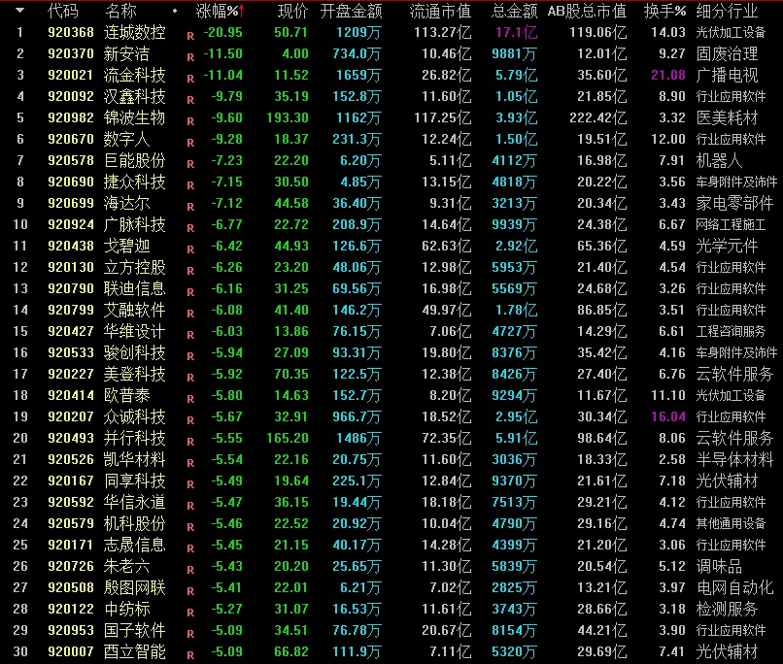This screenshot has width=783, height=664.
Task: Click price 44.58 of 海达尔
Action: pos(291,204)
